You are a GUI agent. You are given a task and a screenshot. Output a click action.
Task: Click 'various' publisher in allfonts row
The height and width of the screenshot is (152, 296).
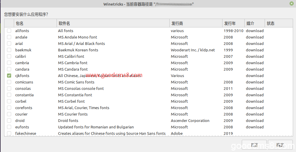click(x=177, y=31)
